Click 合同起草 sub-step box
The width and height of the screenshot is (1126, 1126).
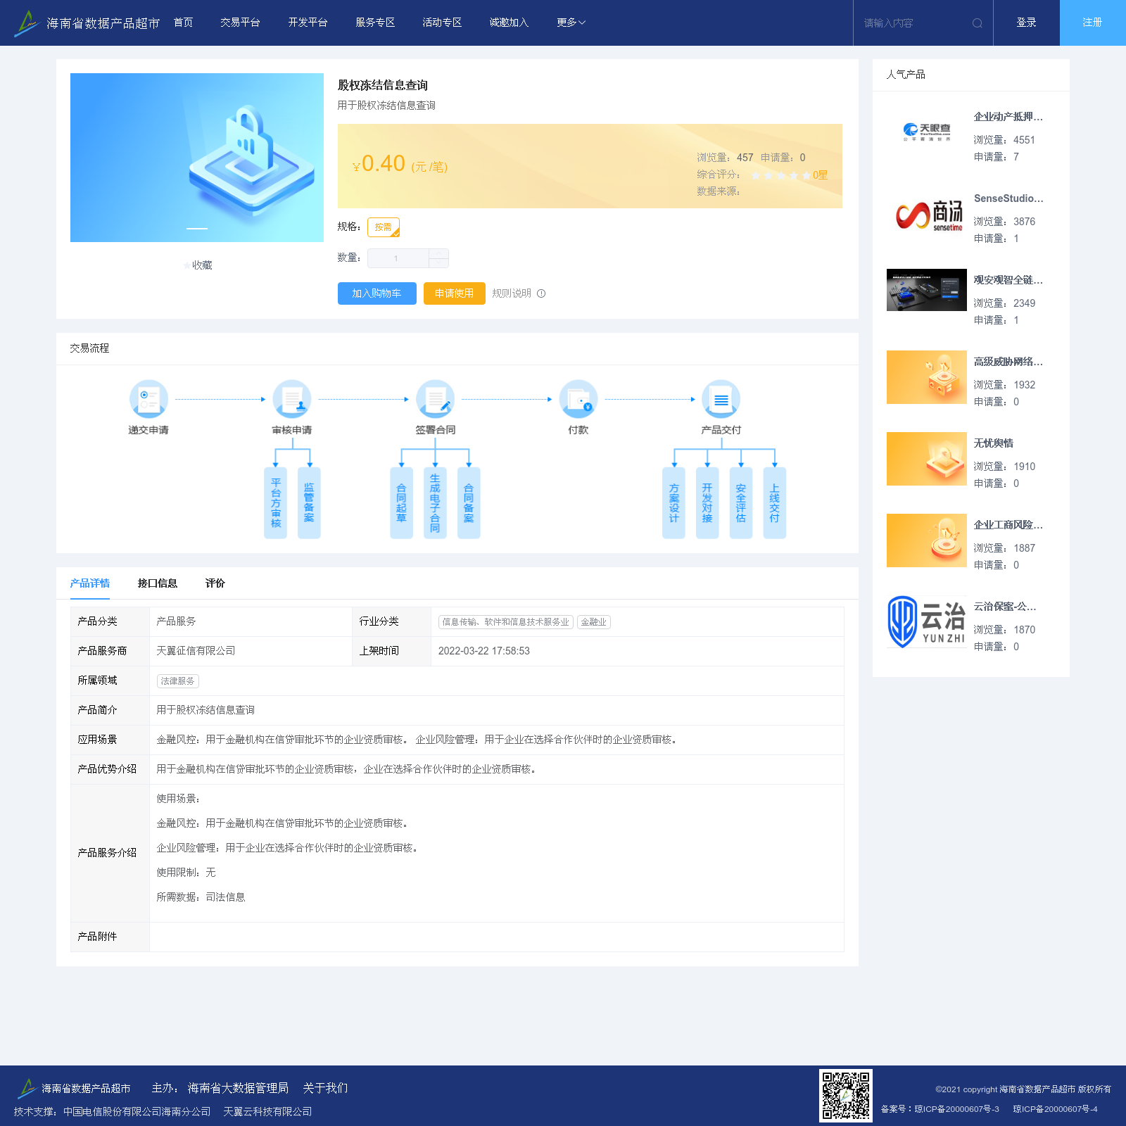coord(402,503)
